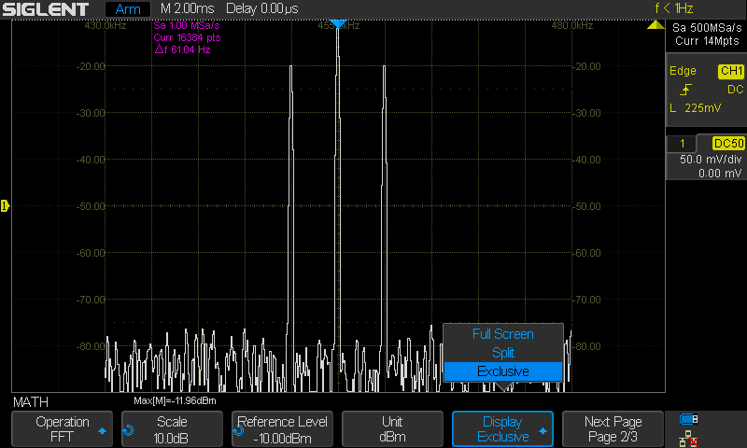747x448 pixels.
Task: Select the channel 1 tab
Action: 684,144
